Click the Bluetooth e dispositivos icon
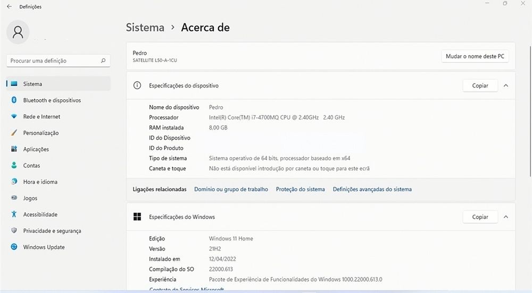Image resolution: width=532 pixels, height=293 pixels. [14, 100]
